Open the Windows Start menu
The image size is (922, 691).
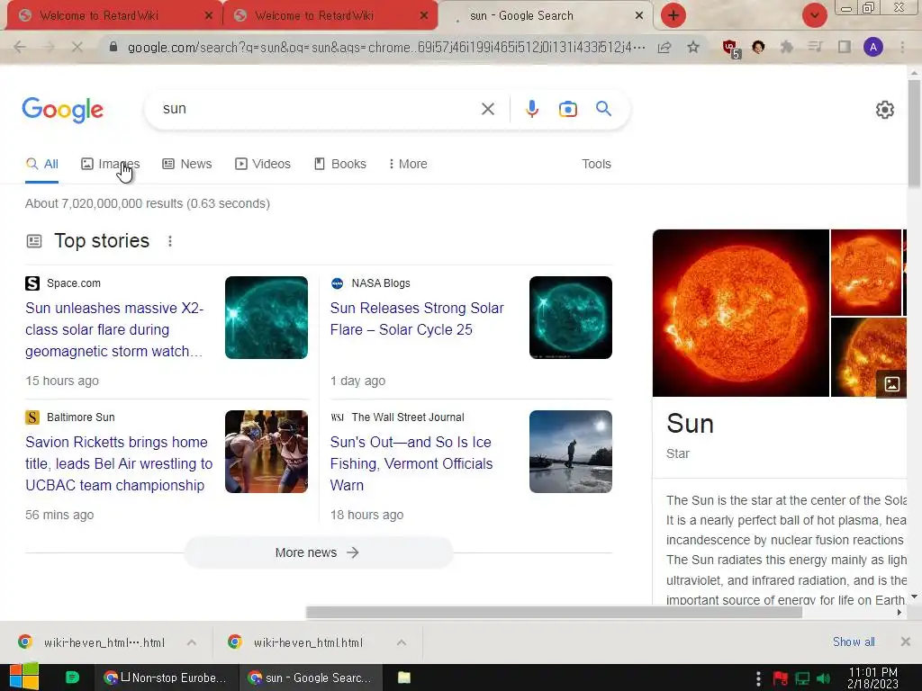[23, 677]
